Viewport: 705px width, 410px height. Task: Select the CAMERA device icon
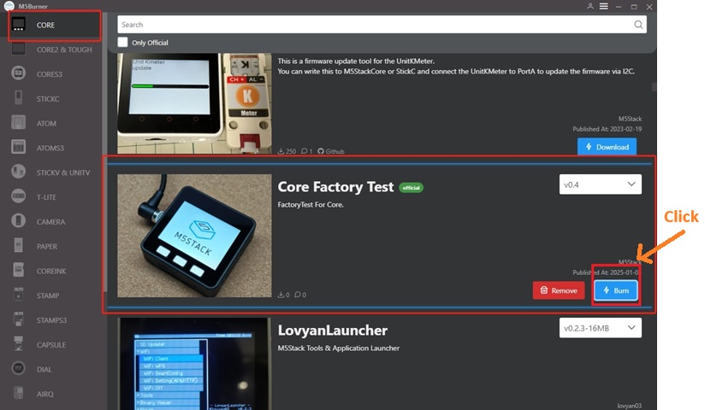(x=18, y=222)
